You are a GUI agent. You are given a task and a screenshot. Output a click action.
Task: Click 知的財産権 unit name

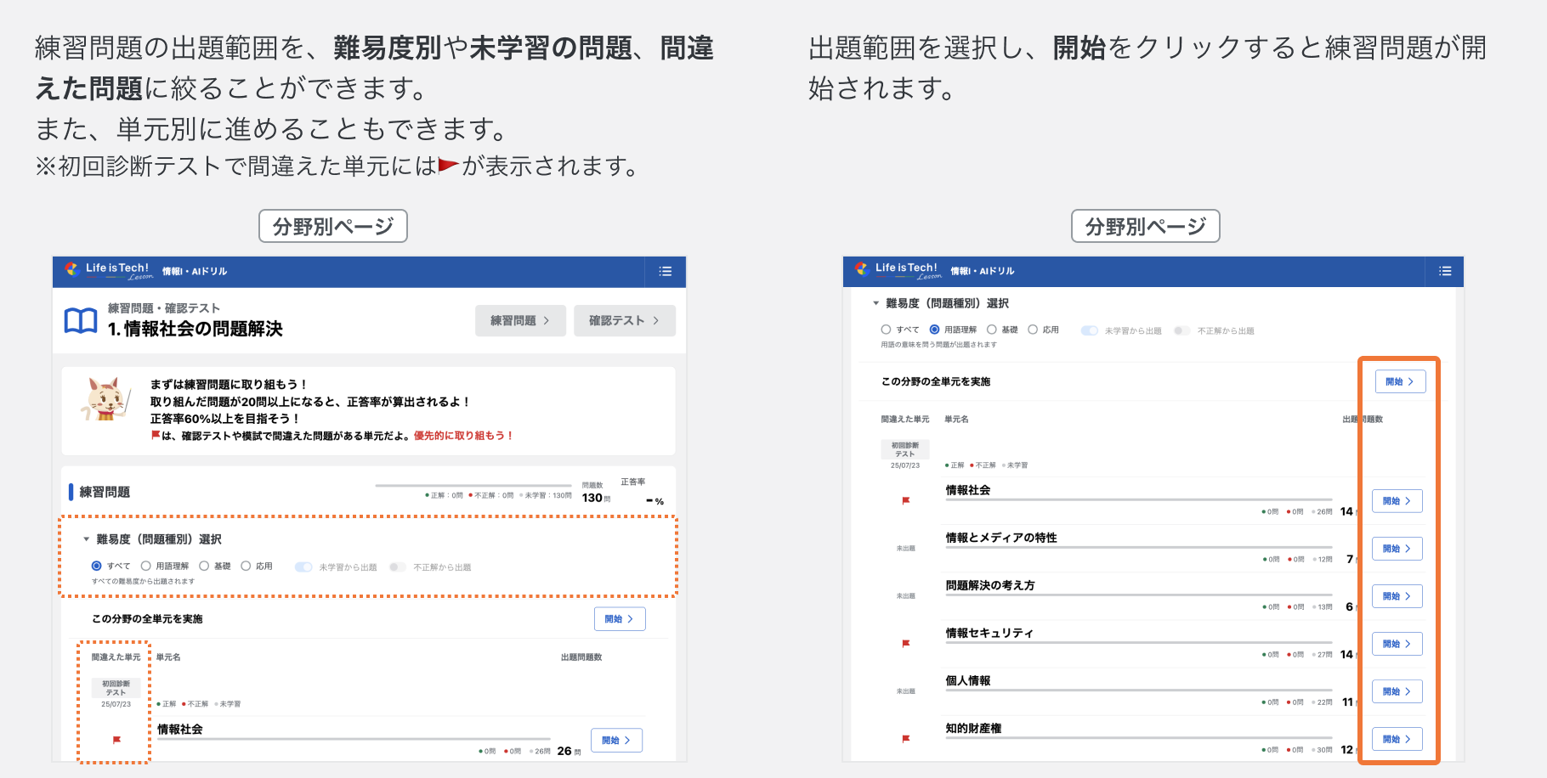[x=973, y=728]
